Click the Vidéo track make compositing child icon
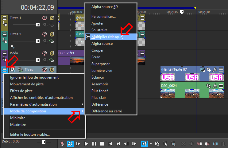 point(45,60)
